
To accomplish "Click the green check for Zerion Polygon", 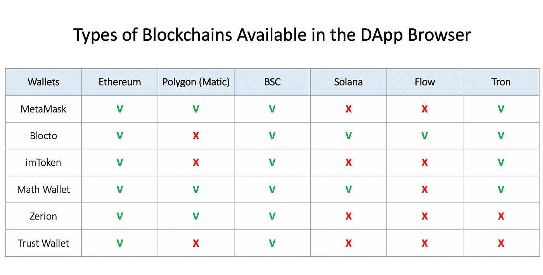I will click(196, 216).
